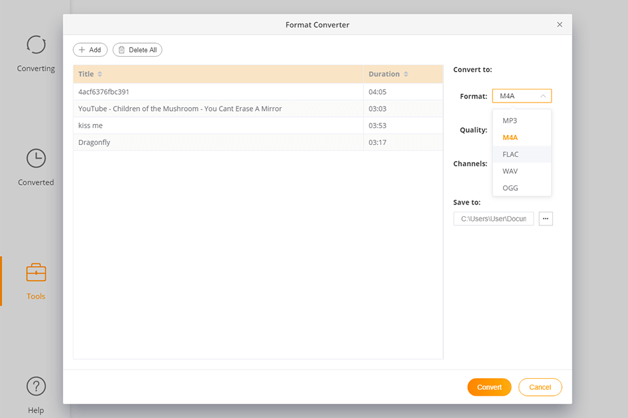Click the Save to path field
Image resolution: width=628 pixels, height=418 pixels.
point(493,219)
